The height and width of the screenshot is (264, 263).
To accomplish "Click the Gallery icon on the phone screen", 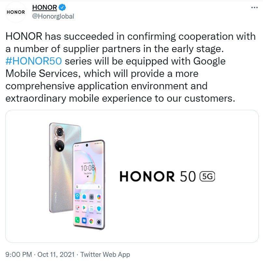I will click(x=99, y=197).
